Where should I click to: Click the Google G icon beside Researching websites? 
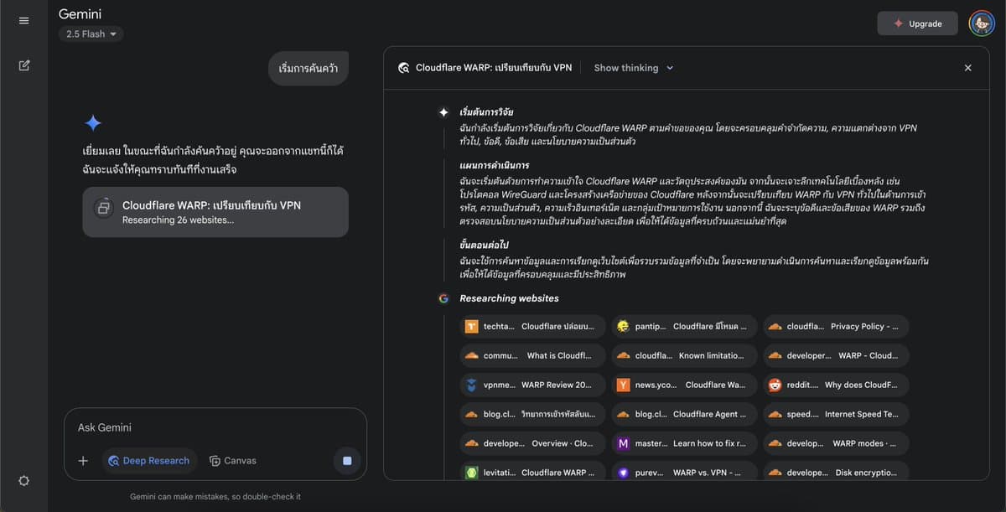443,298
